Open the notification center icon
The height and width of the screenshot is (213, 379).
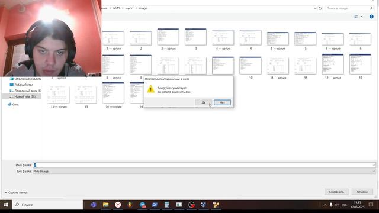pyautogui.click(x=371, y=205)
